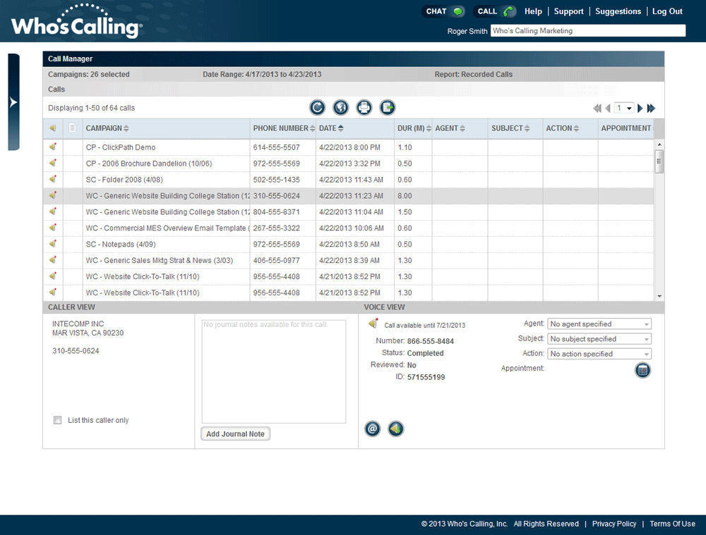Toggle the CALL status button

(495, 11)
